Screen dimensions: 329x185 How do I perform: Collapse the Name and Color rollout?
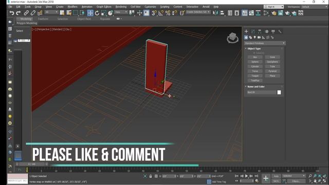[x=256, y=86]
